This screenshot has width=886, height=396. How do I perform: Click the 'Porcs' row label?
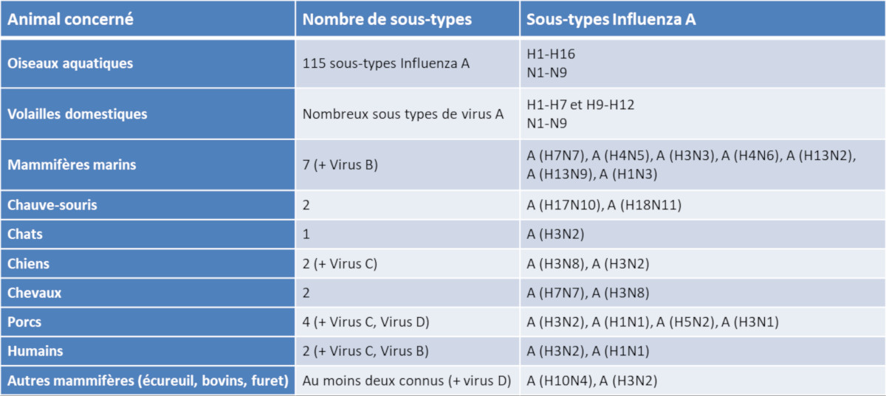tap(24, 322)
